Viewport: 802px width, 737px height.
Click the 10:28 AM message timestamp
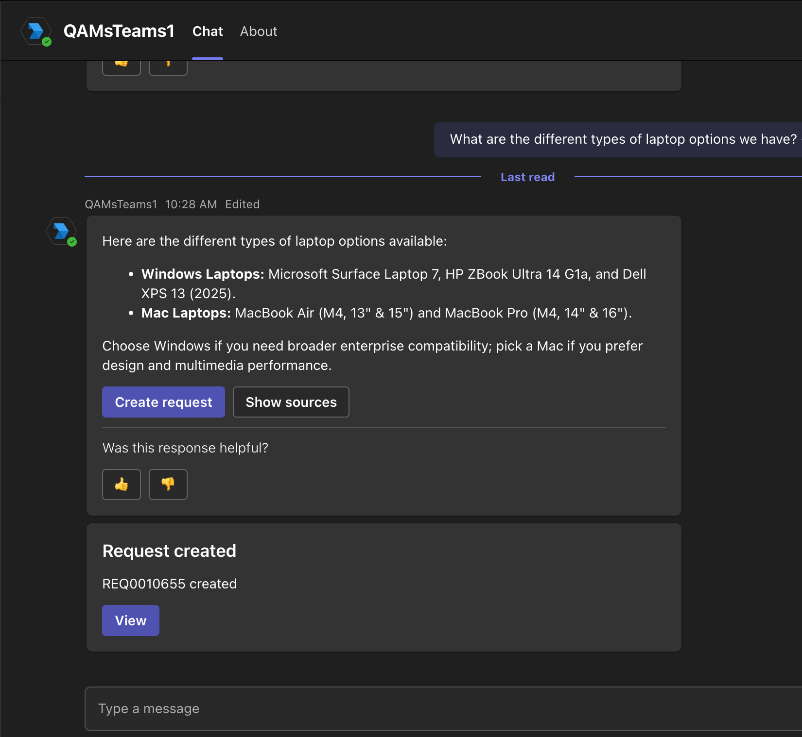191,204
